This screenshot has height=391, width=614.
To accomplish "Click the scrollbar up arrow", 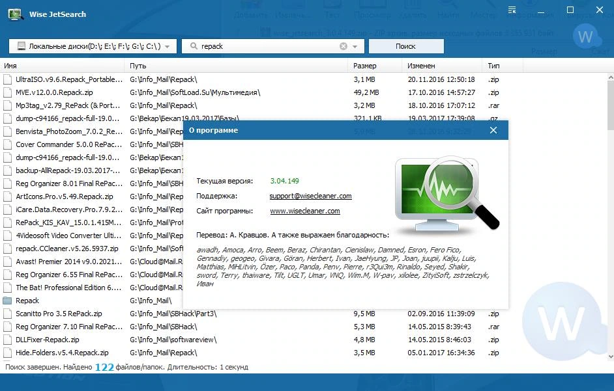I will pyautogui.click(x=611, y=77).
